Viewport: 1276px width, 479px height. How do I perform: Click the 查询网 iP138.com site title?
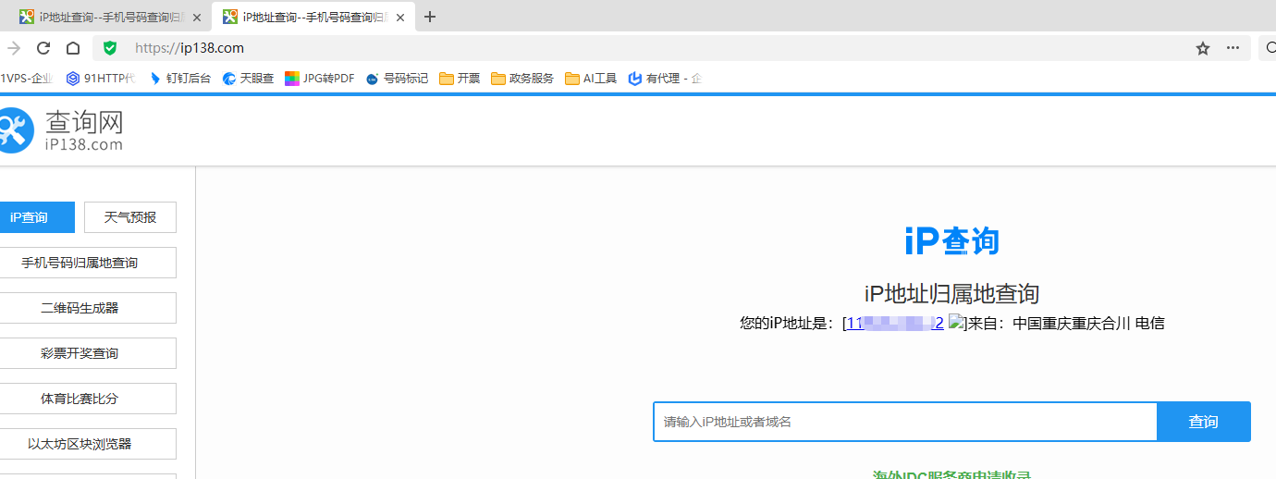click(84, 130)
